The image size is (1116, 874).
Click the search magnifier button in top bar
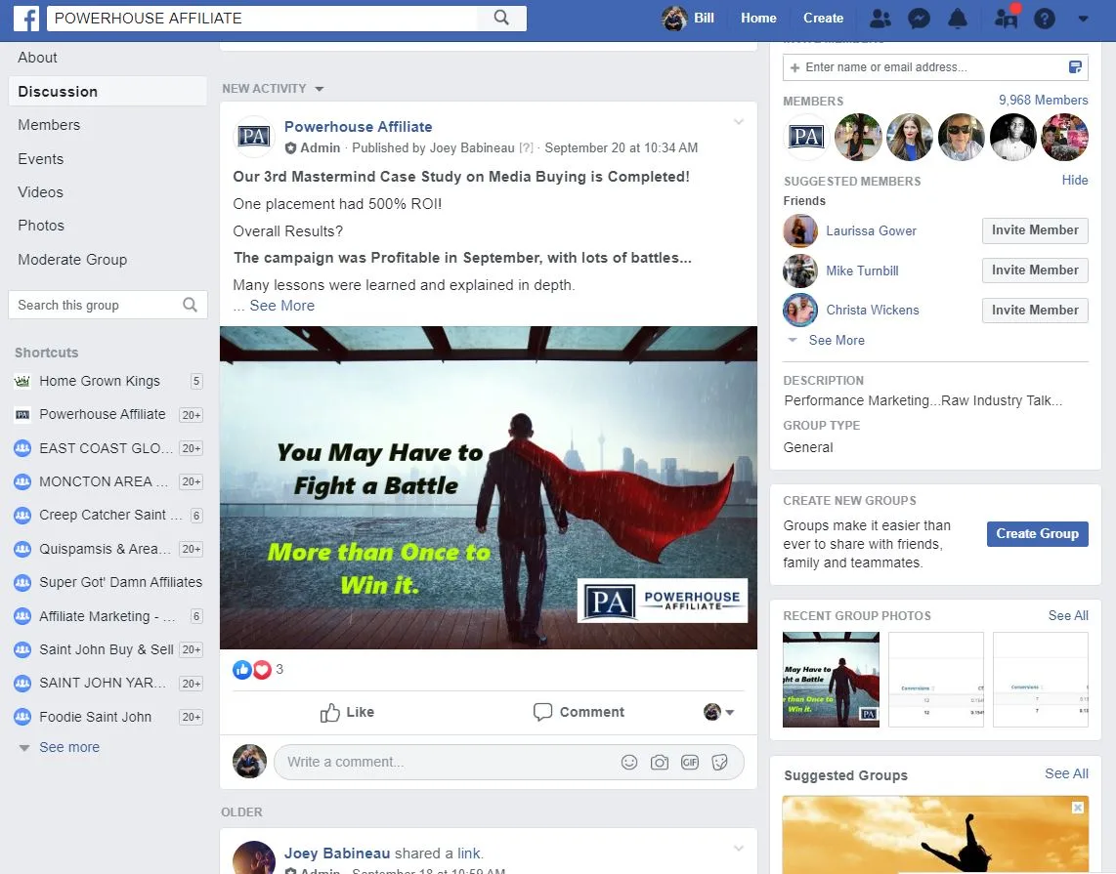pos(501,18)
